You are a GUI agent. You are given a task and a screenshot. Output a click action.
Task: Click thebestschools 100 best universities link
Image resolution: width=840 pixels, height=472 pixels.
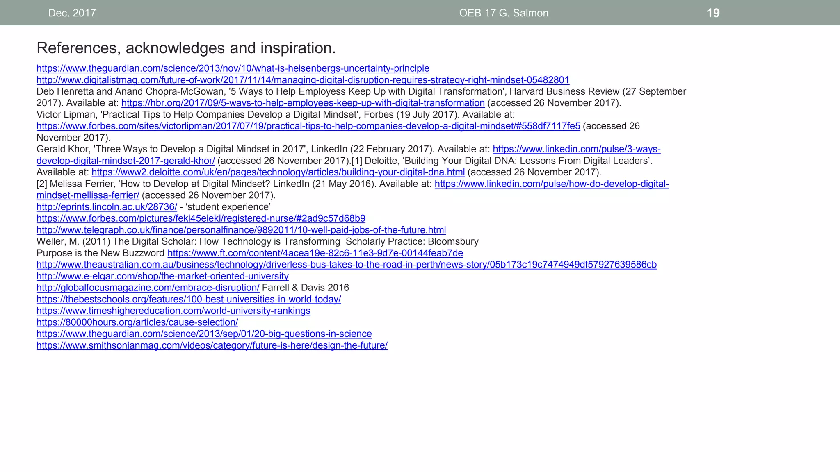click(189, 299)
